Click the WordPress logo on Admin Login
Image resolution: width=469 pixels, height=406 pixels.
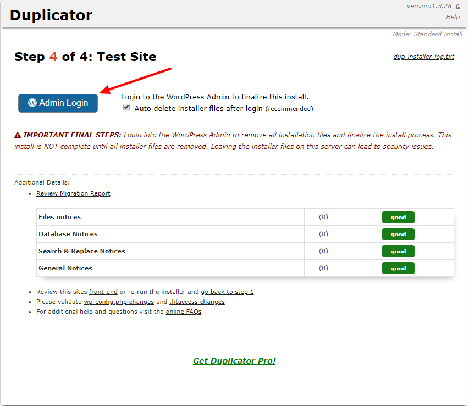pos(32,103)
